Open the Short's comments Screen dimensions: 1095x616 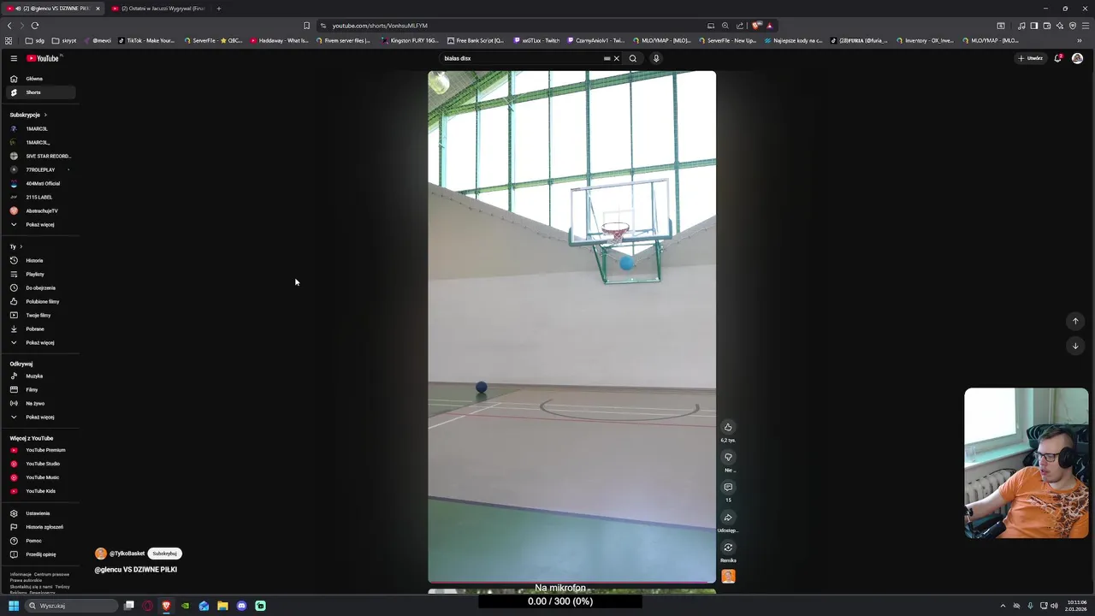(x=728, y=488)
